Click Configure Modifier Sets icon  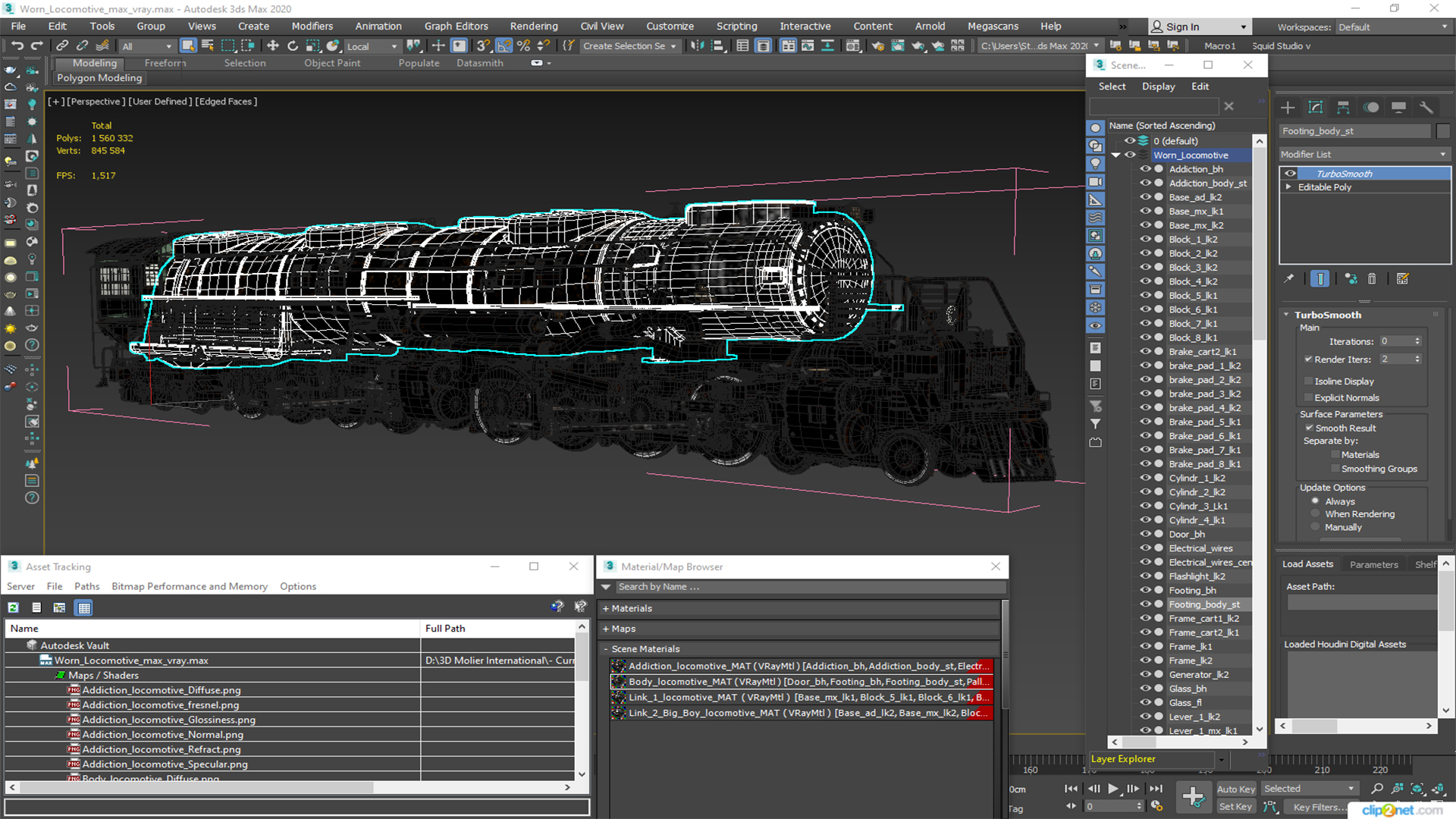[x=1402, y=278]
